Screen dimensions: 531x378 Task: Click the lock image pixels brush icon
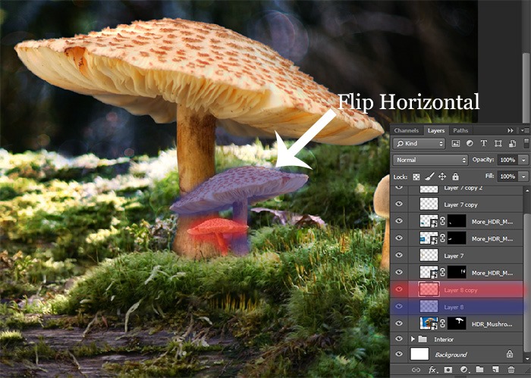[x=429, y=177]
